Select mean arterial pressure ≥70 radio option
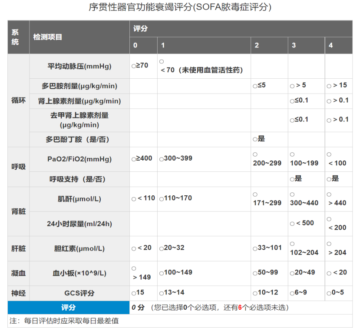This screenshot has height=328, width=360. (x=134, y=66)
